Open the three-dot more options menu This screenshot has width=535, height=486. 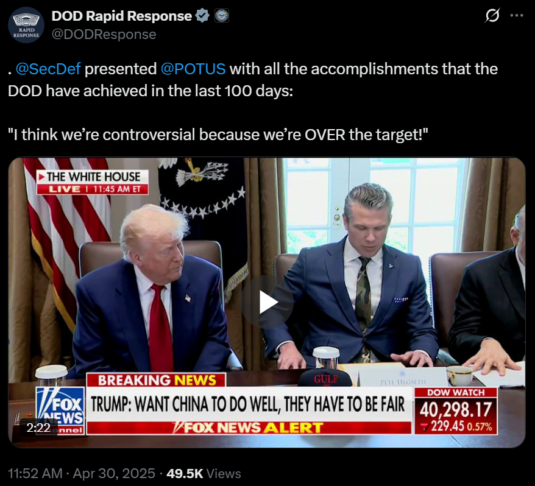(x=517, y=15)
